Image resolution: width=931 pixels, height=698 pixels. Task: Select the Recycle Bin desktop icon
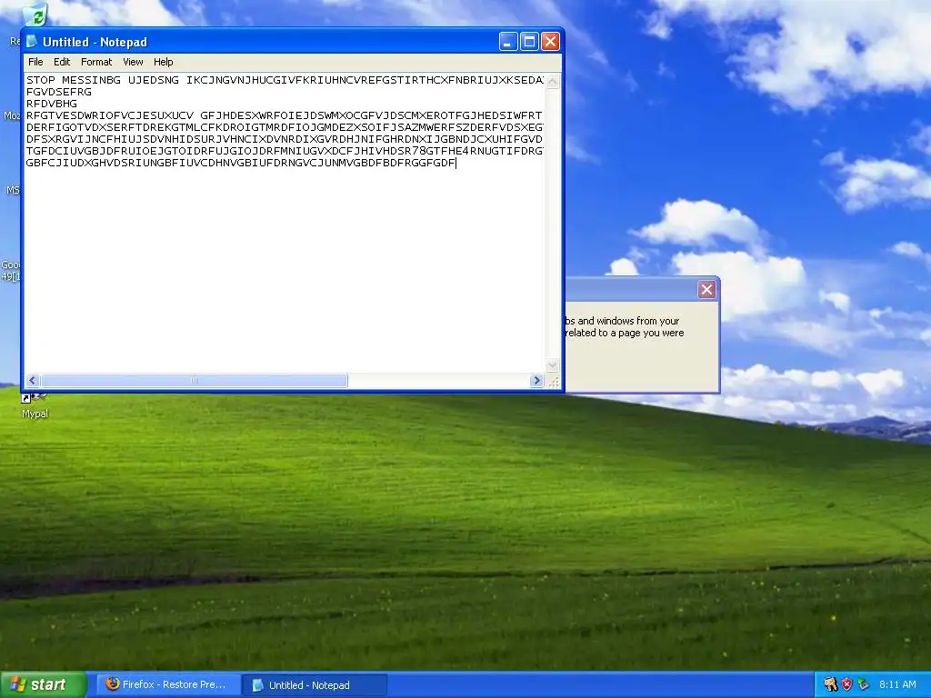tap(35, 15)
